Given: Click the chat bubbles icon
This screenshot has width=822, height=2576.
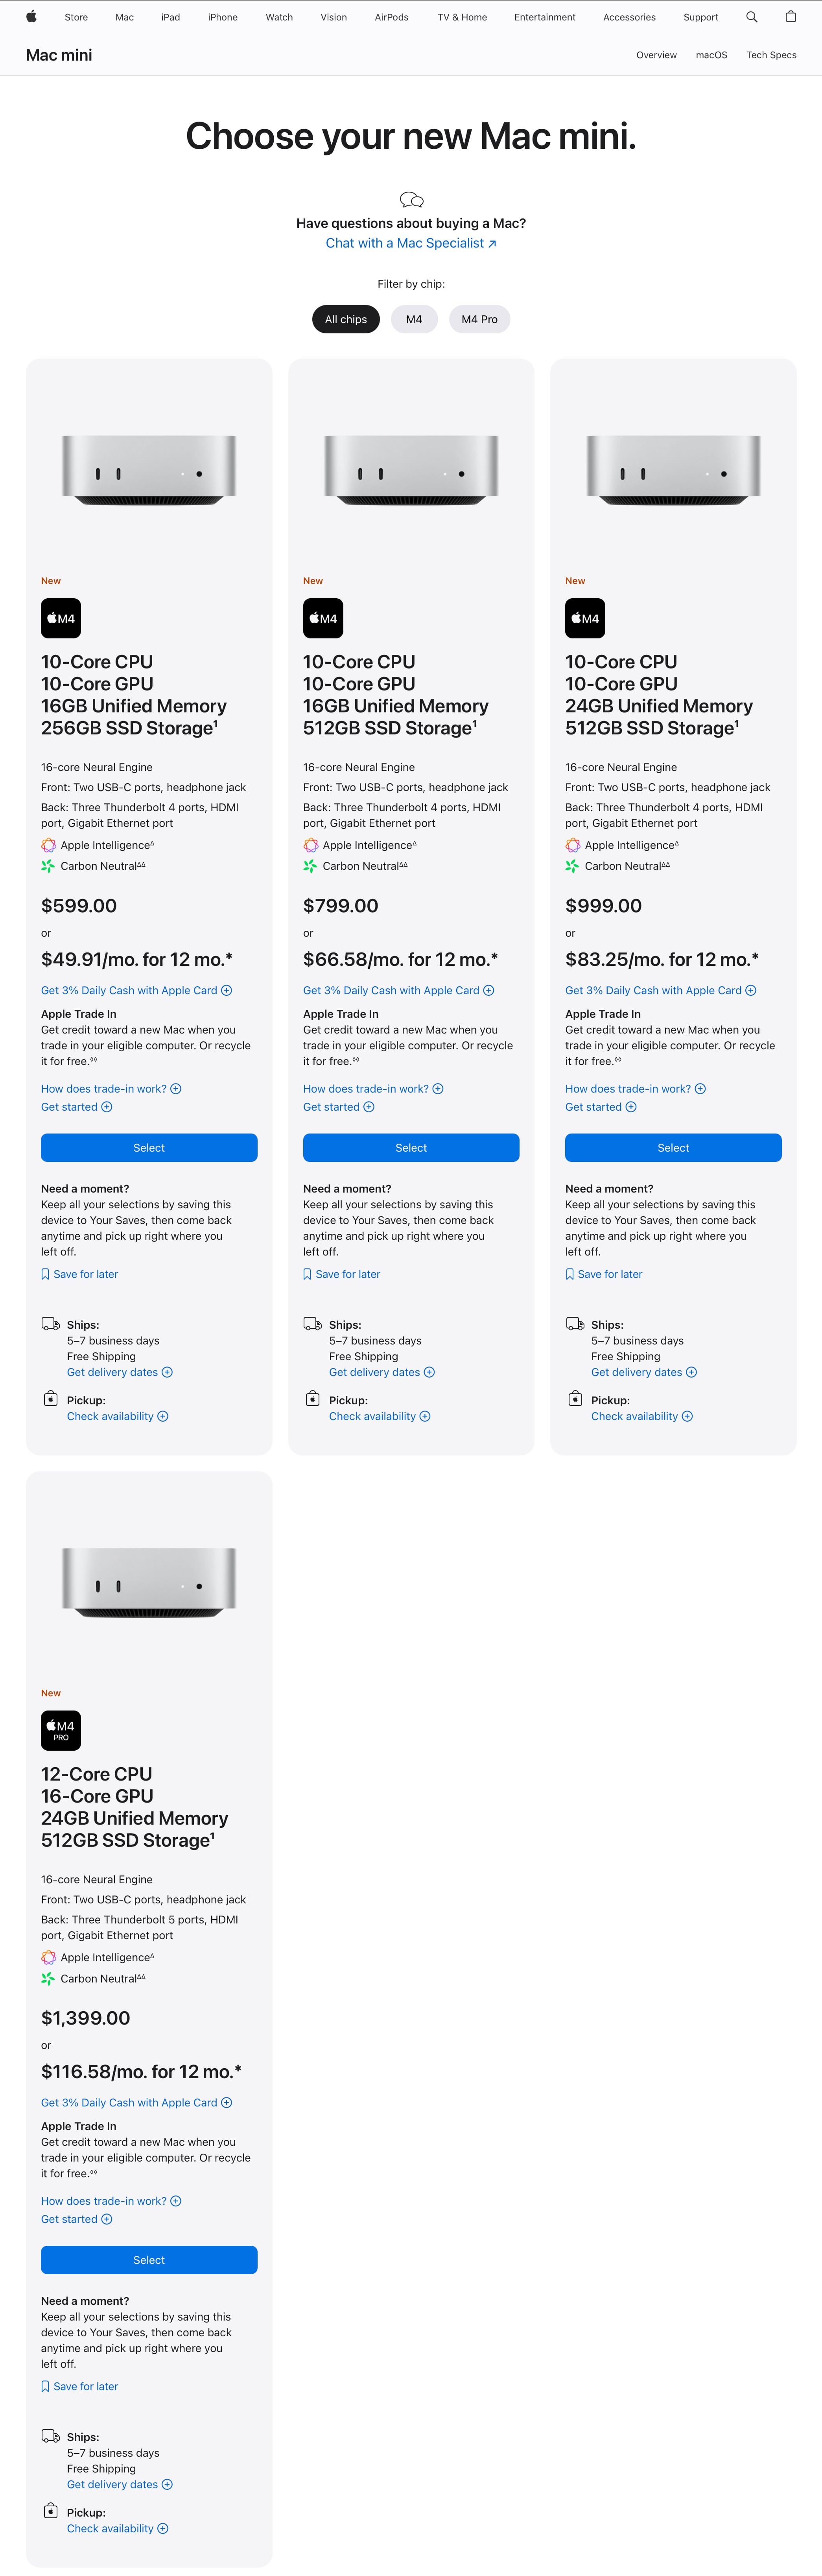Looking at the screenshot, I should tap(411, 200).
